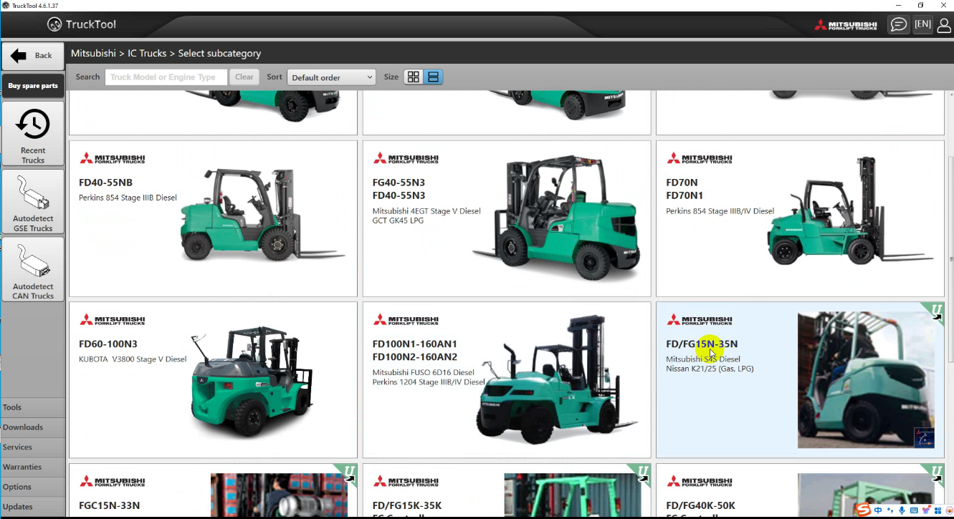The width and height of the screenshot is (954, 519).
Task: Click the microphone voice input icon
Action: point(902,510)
